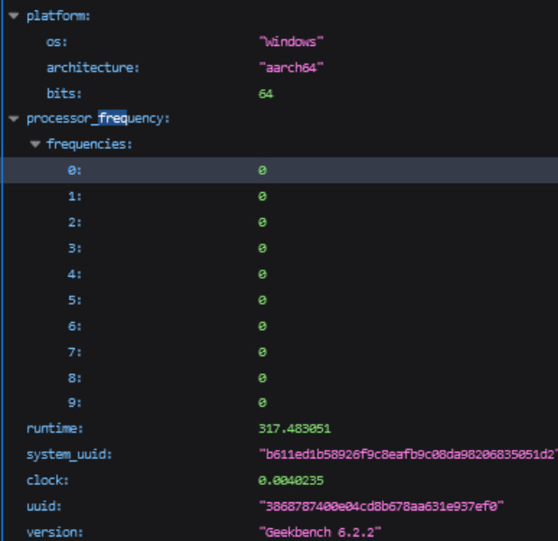Click the "Geekbench 6.2.2" version value

[319, 532]
